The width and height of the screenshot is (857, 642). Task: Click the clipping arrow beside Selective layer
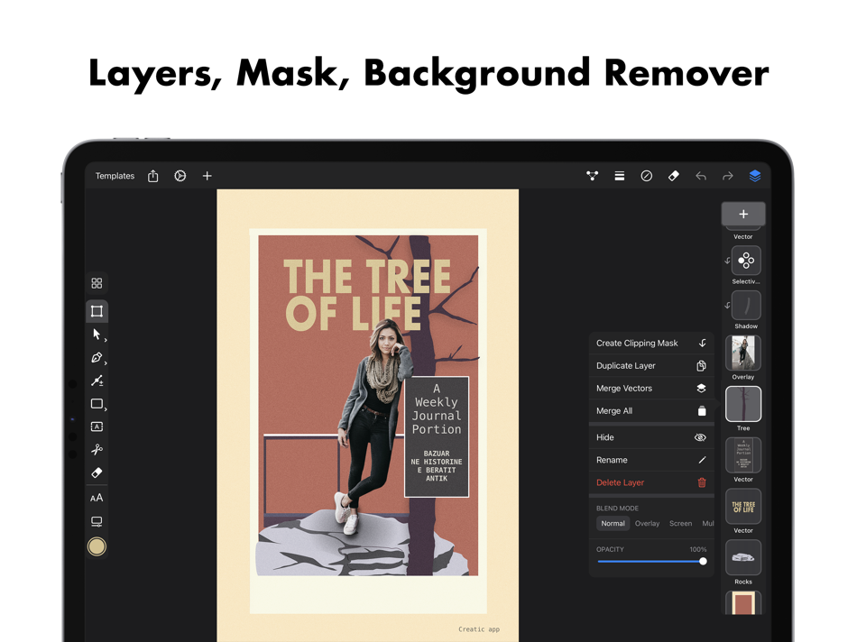point(727,261)
